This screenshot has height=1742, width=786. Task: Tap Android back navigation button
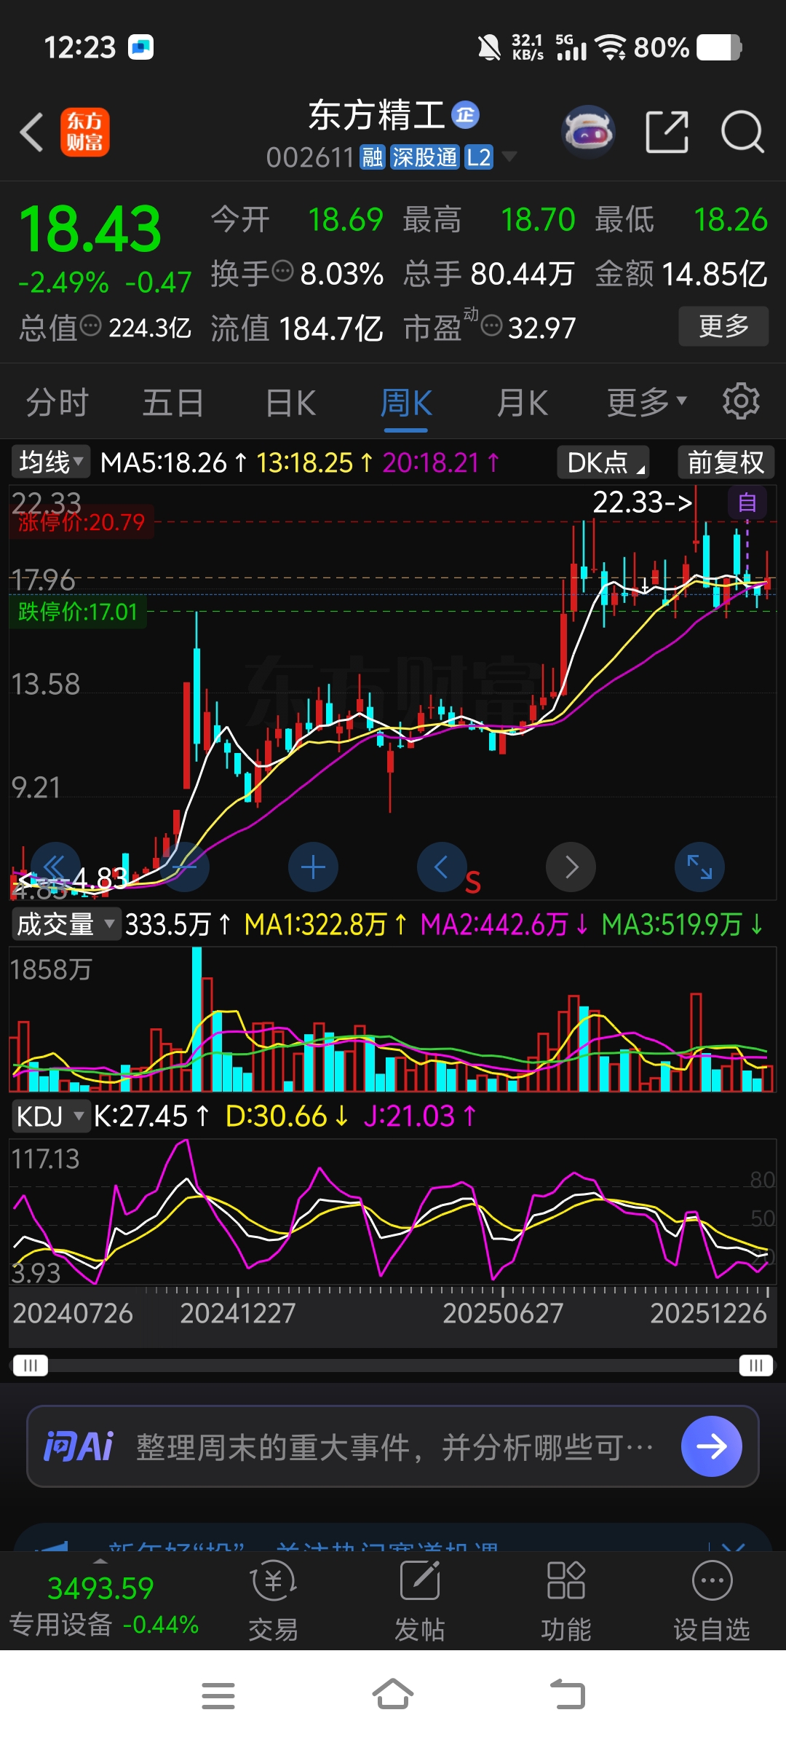click(x=568, y=1694)
